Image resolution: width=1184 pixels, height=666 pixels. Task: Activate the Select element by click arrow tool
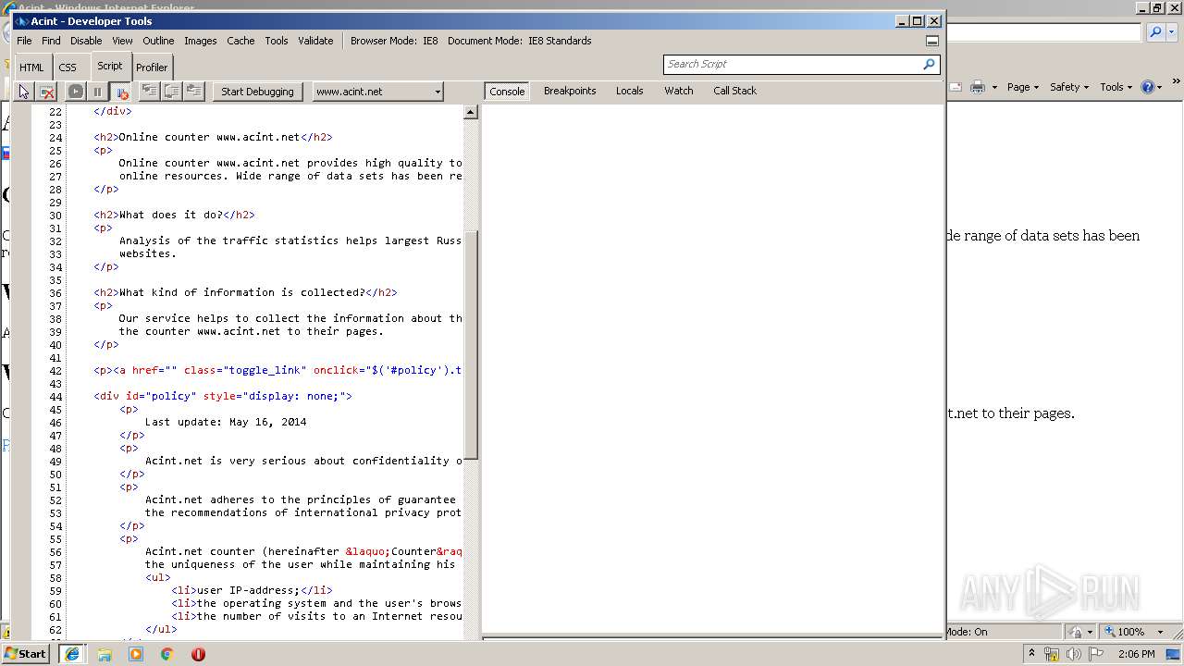(x=24, y=92)
